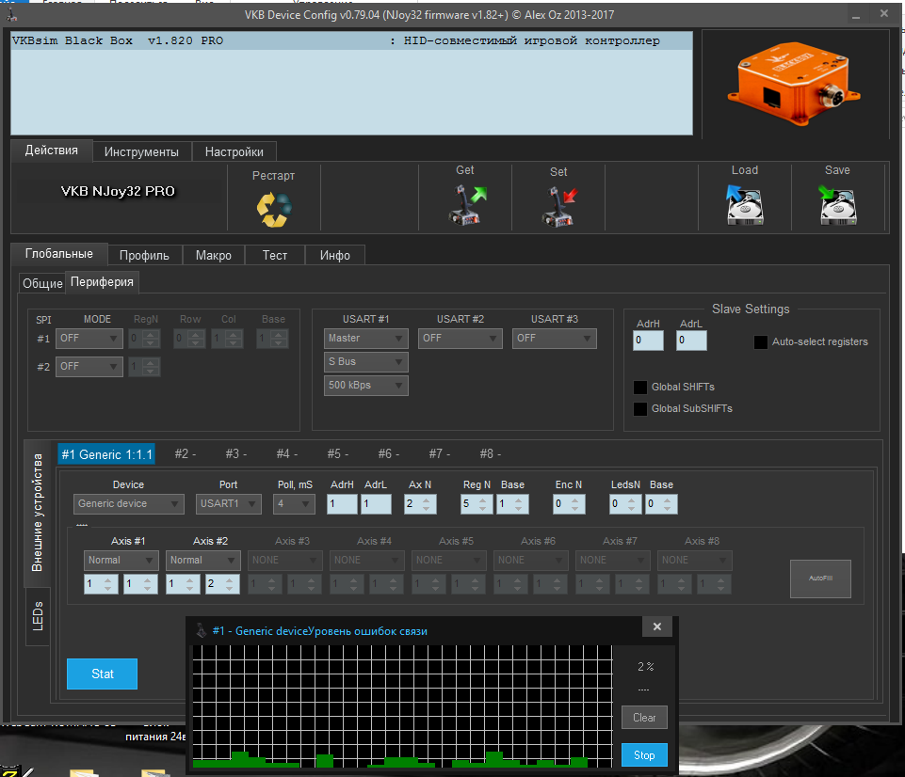905x777 pixels.
Task: Enable the Global SHIFTs checkbox
Action: 640,387
